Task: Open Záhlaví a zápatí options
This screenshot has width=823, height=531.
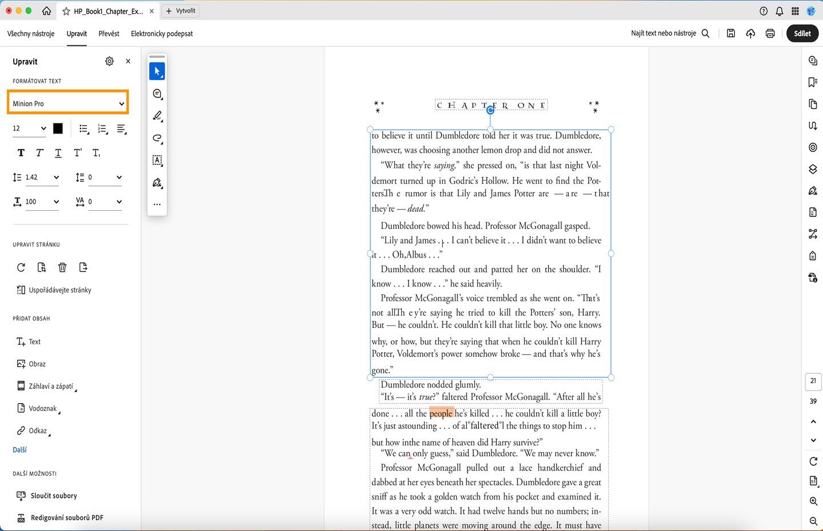Action: 46,387
